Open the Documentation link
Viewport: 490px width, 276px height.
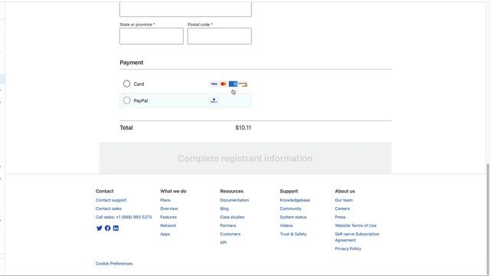[x=234, y=200]
